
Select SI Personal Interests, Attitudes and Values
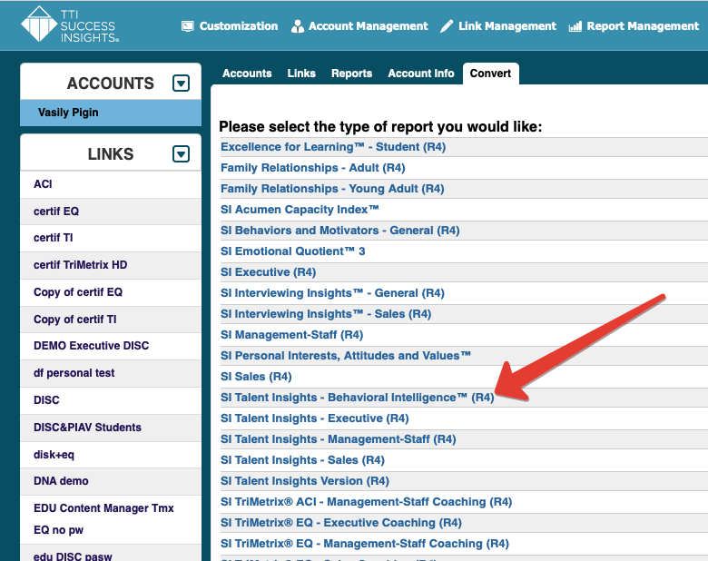pyautogui.click(x=346, y=356)
